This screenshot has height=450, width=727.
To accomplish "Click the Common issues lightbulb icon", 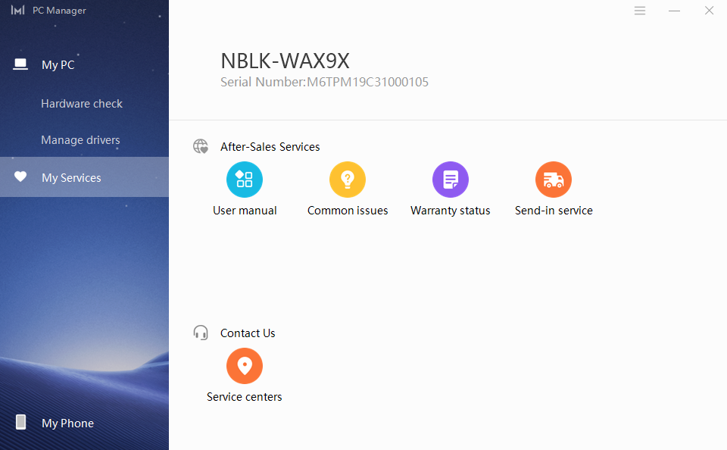I will (x=348, y=180).
